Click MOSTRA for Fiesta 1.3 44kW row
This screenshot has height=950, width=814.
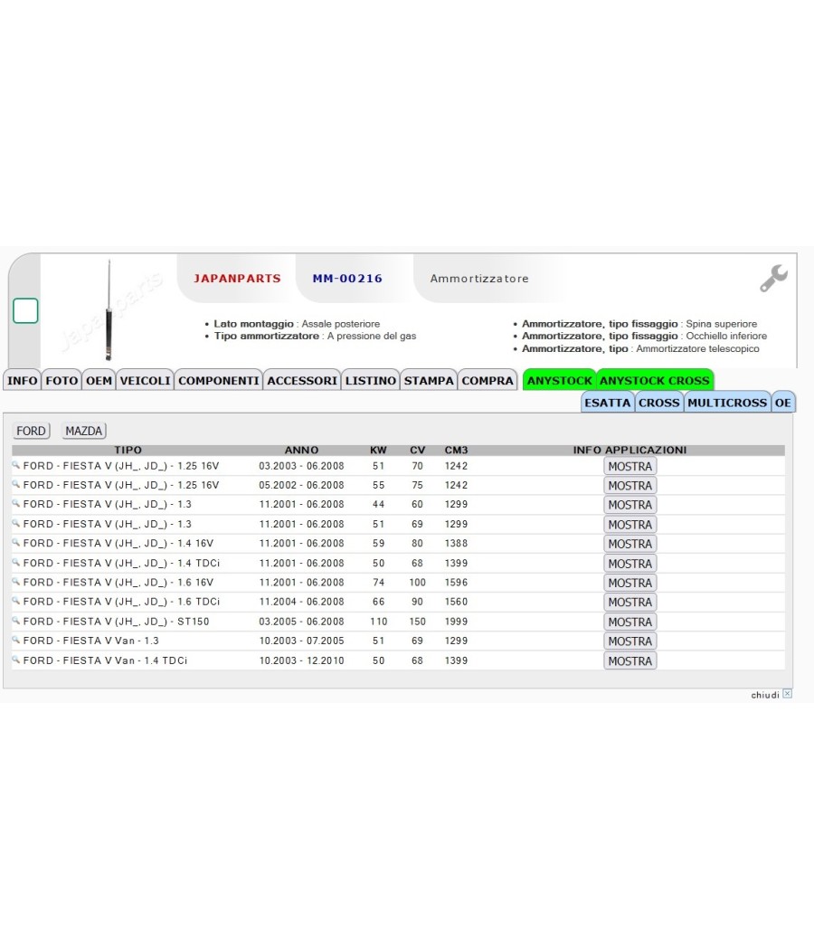(x=629, y=505)
